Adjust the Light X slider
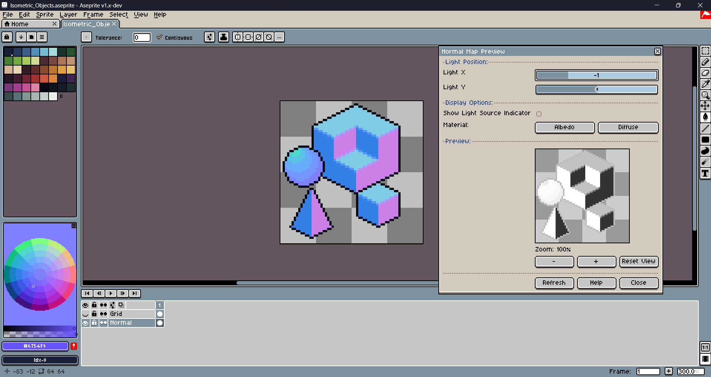Image resolution: width=711 pixels, height=377 pixels. [x=596, y=75]
